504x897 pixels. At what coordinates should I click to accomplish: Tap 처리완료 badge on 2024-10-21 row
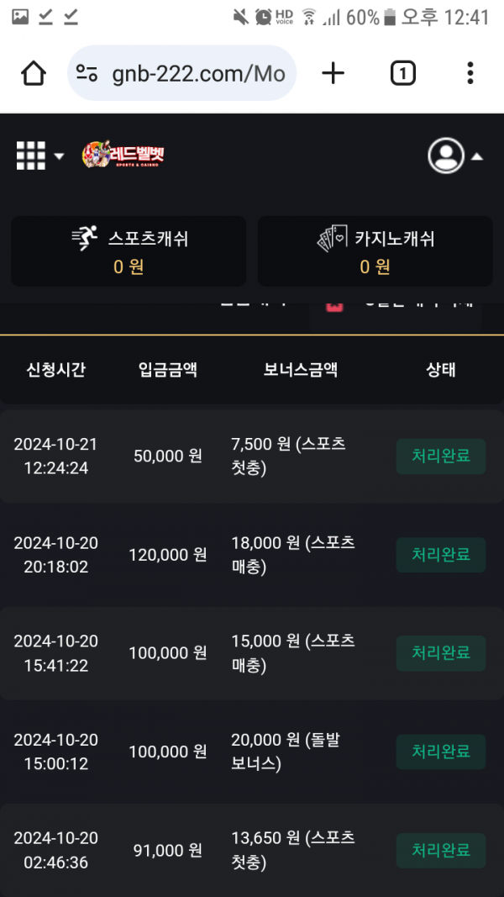click(440, 456)
